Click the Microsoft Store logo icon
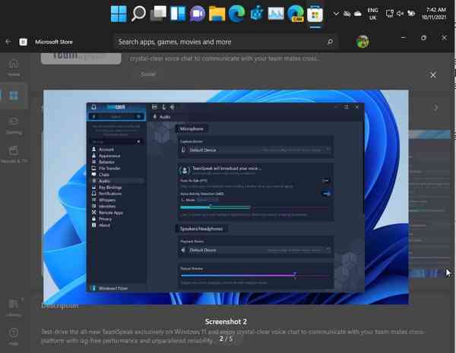This screenshot has width=456, height=353. [24, 42]
